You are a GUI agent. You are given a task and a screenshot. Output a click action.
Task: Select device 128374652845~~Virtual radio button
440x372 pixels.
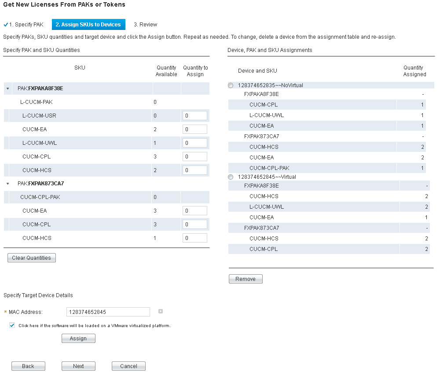[231, 177]
